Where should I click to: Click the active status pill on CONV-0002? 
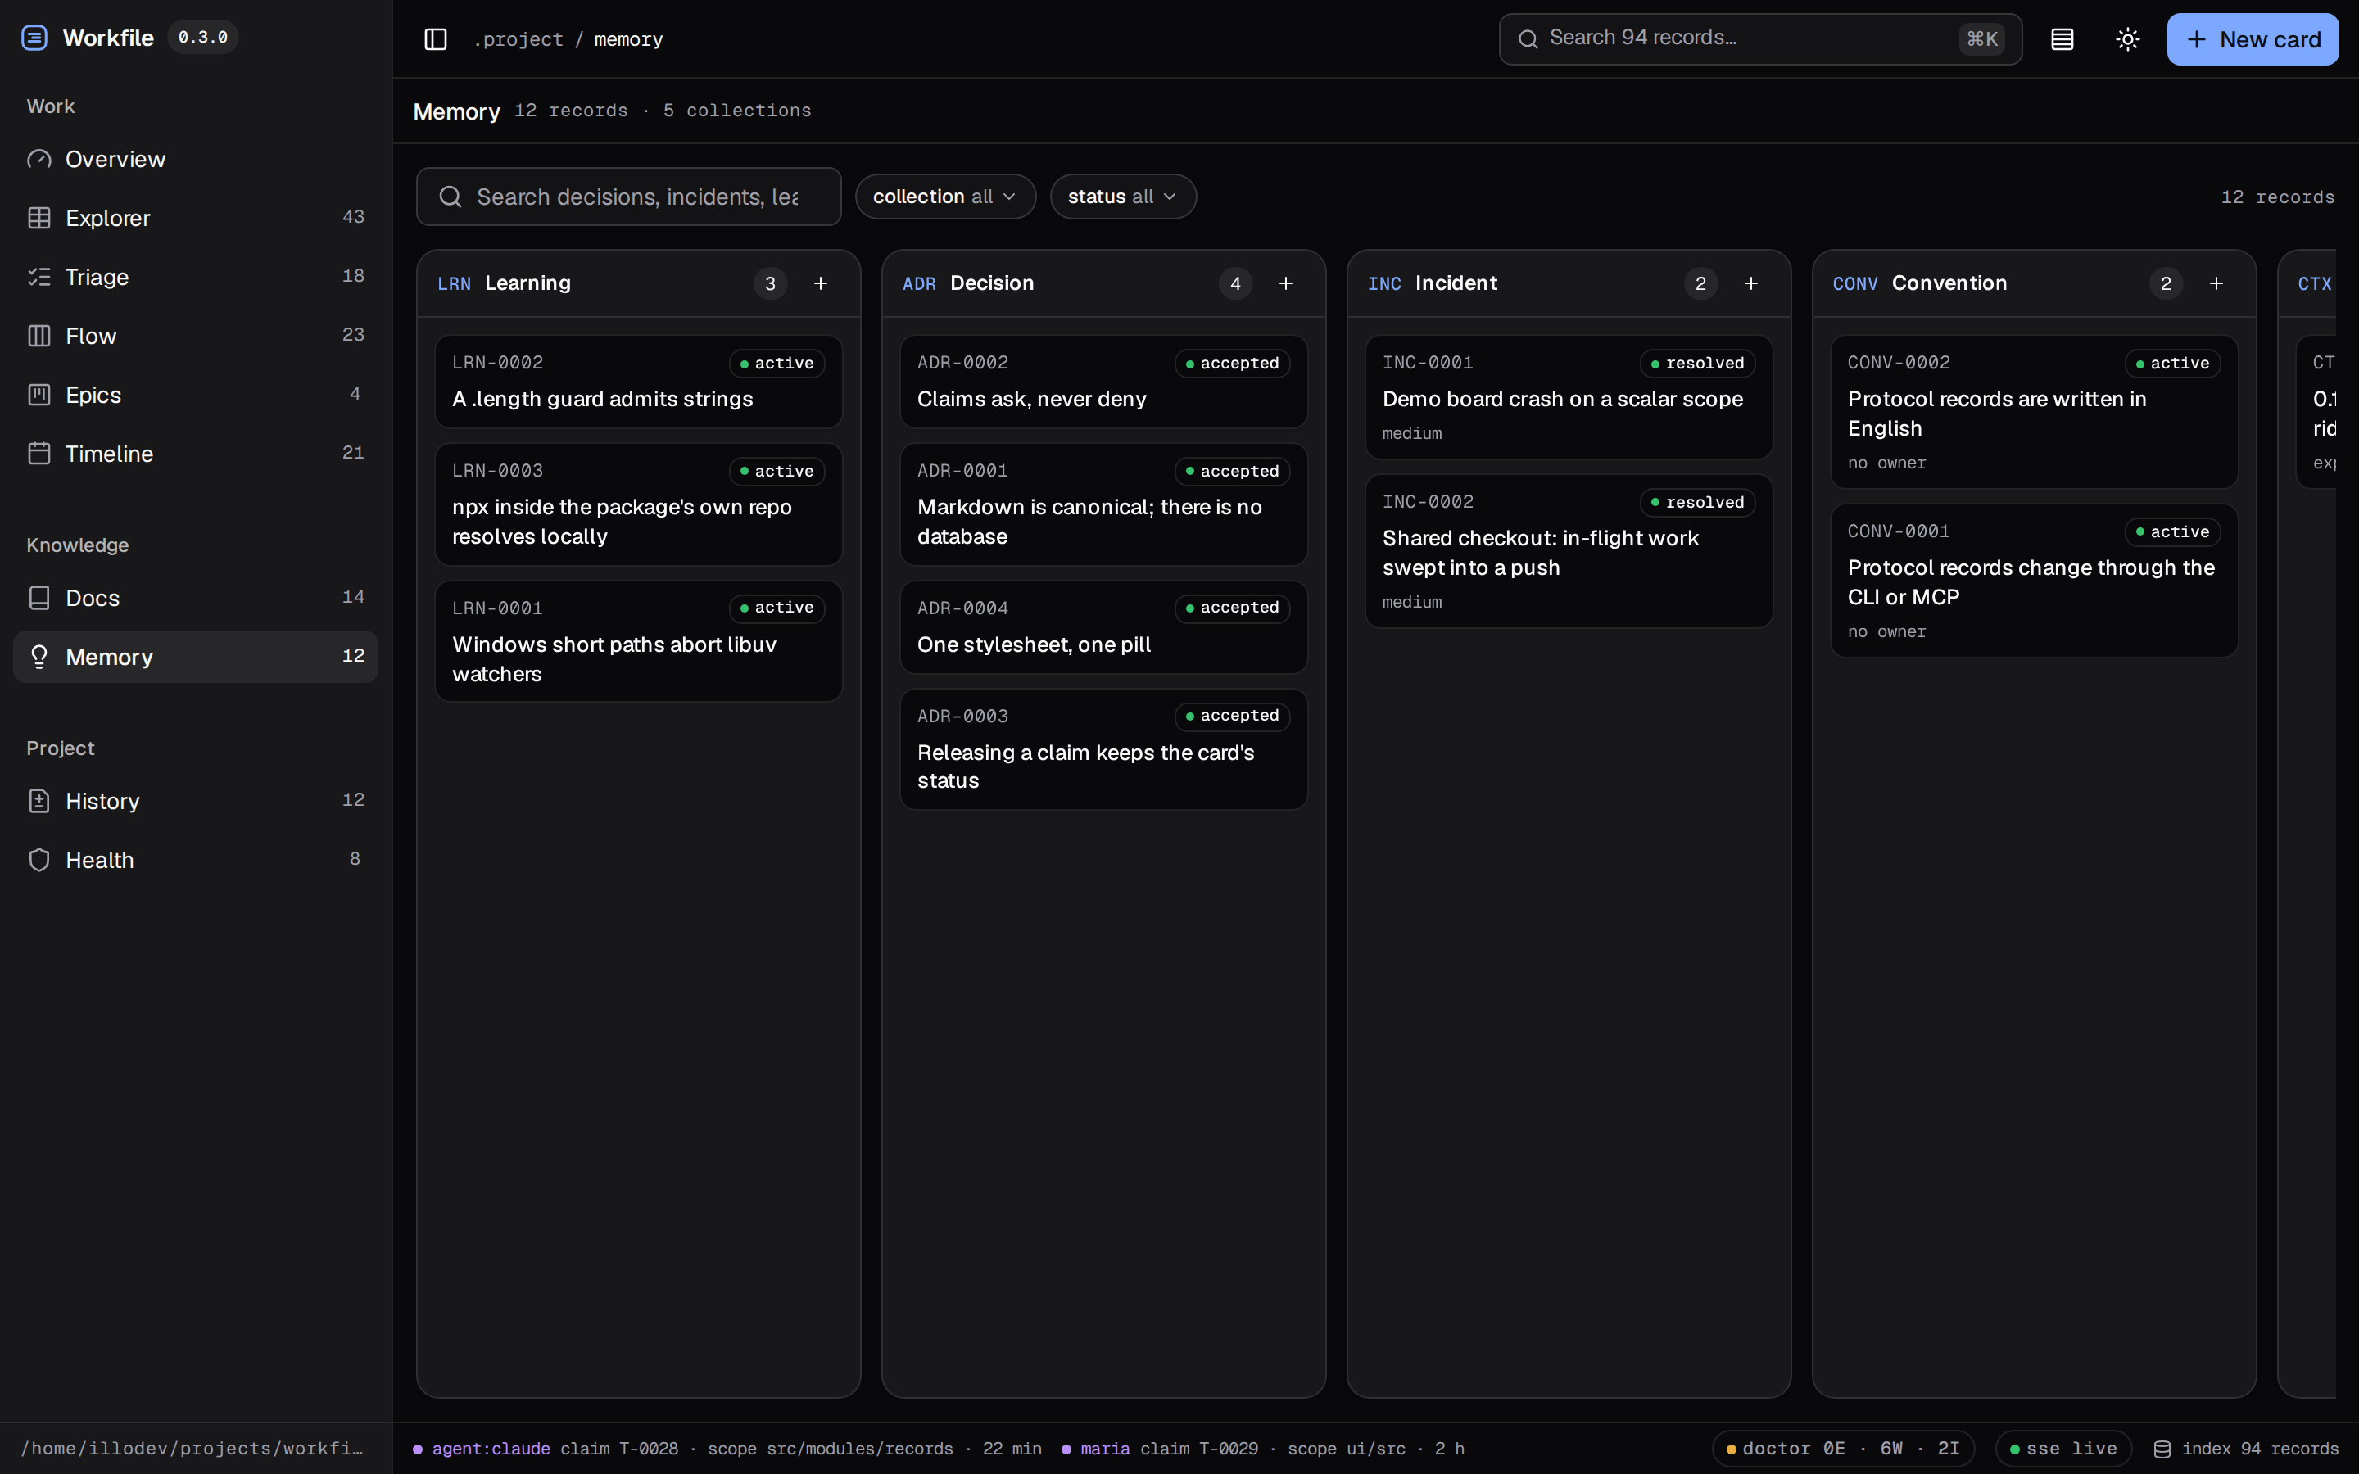(2173, 363)
